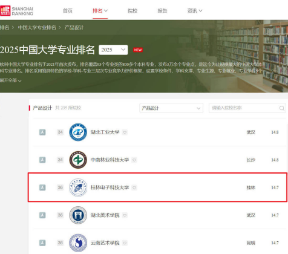Screen dimensions: 288x254
Task: Open 中南林业科技大学 university logo
Action: pyautogui.click(x=78, y=160)
